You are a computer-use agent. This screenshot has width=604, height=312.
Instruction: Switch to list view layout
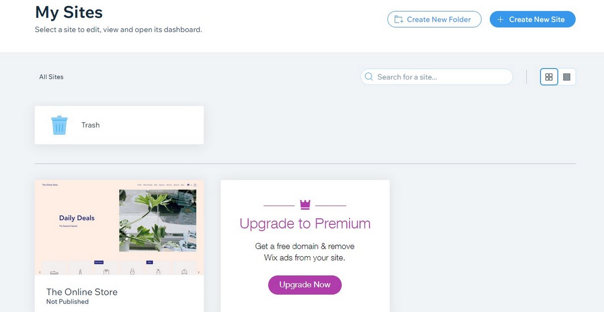(567, 77)
